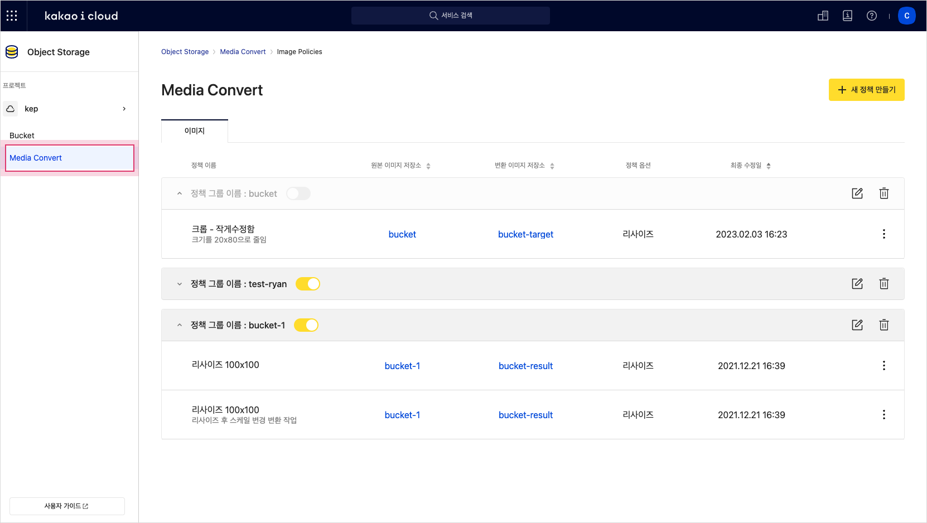This screenshot has height=523, width=927.
Task: Click the search magnifier icon
Action: click(433, 16)
